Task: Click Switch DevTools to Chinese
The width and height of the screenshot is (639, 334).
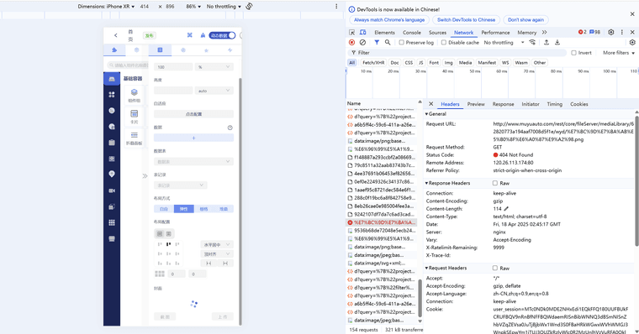Action: pyautogui.click(x=466, y=19)
